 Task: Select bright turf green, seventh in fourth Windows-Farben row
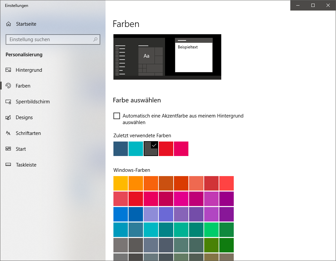click(x=211, y=230)
